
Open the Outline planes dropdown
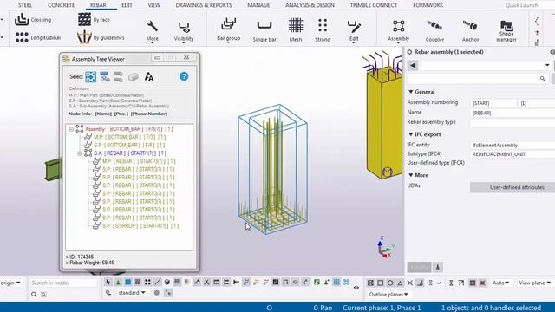tap(388, 295)
